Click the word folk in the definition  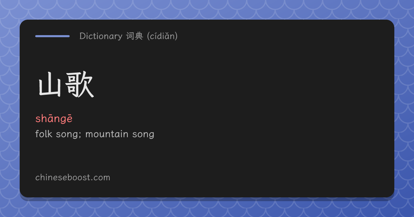point(43,134)
